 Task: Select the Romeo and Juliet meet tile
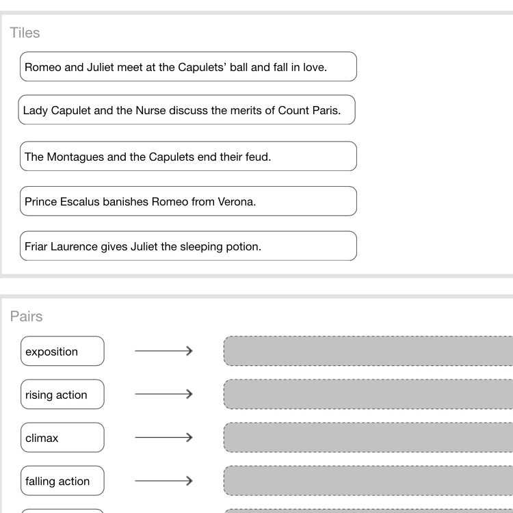point(188,67)
